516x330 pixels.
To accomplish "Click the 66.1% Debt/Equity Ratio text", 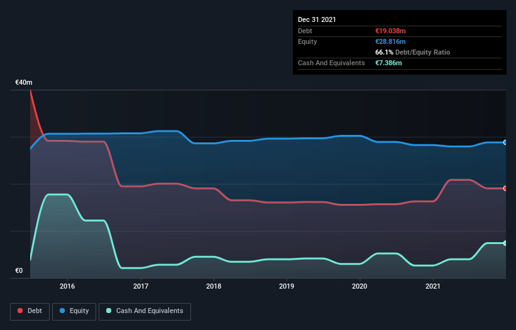I will pyautogui.click(x=412, y=52).
